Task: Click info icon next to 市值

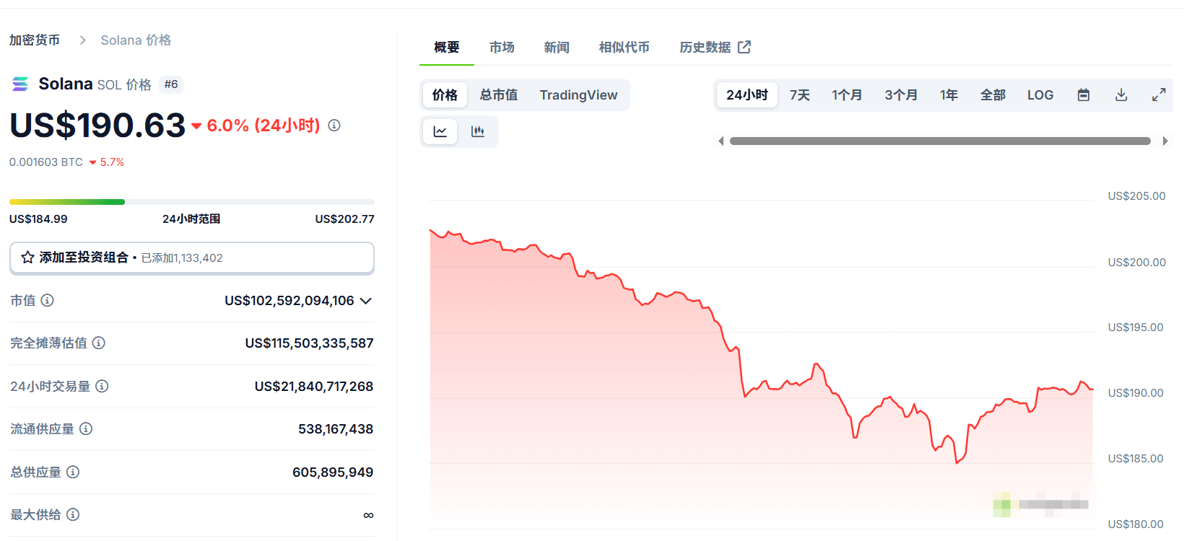Action: (47, 300)
